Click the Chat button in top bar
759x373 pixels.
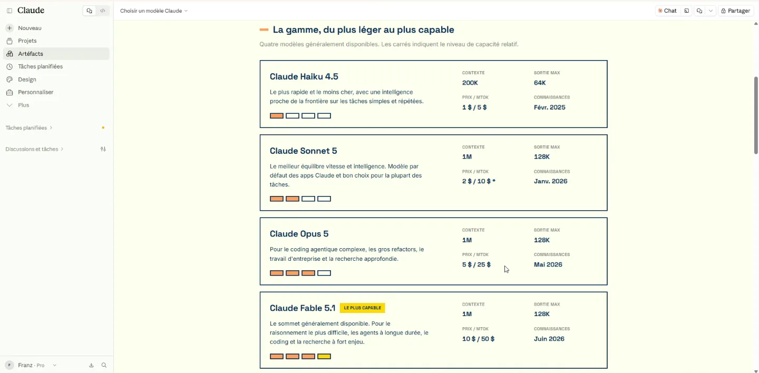[x=667, y=11]
